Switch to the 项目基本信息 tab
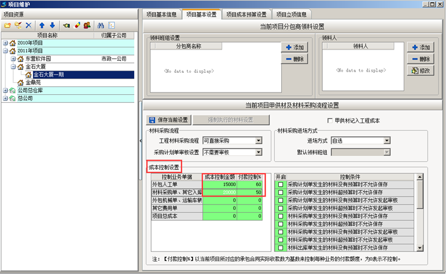Viewport: 446px width, 274px height. click(x=161, y=14)
